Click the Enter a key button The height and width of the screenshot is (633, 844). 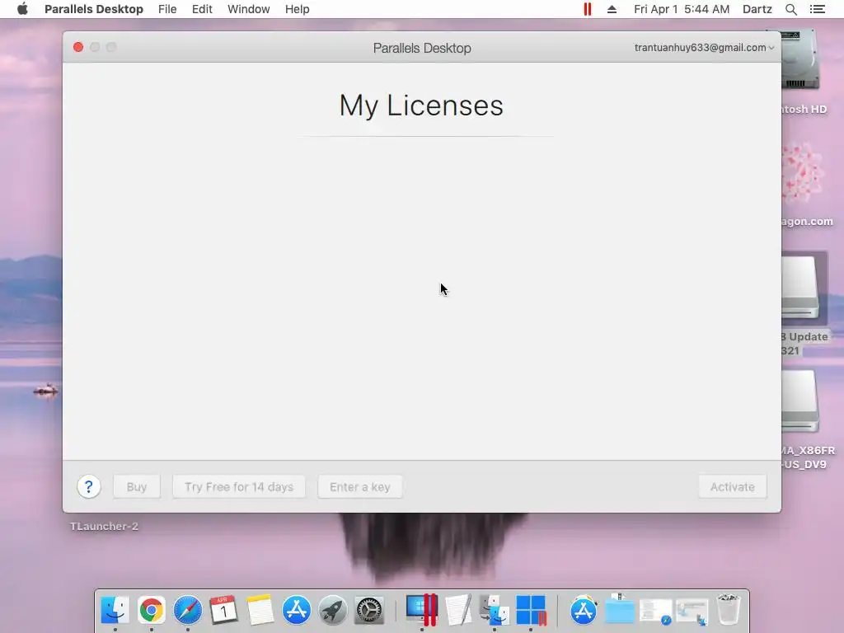(360, 486)
